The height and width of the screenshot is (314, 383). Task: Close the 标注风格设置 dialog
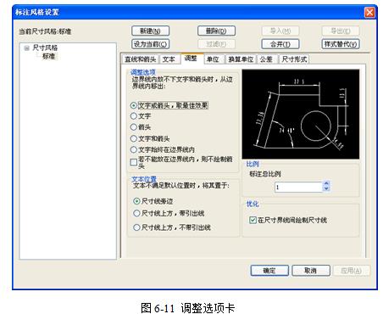pyautogui.click(x=369, y=13)
